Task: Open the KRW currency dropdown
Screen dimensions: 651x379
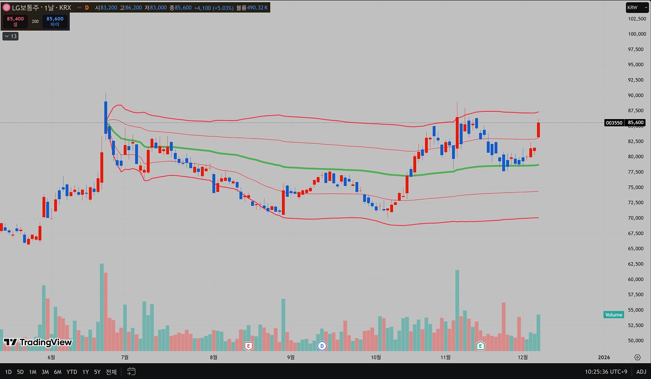Action: (637, 7)
